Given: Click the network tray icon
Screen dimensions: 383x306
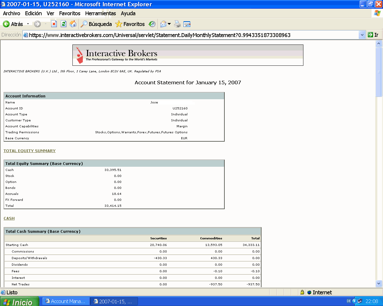Looking at the screenshot, I should (360, 301).
